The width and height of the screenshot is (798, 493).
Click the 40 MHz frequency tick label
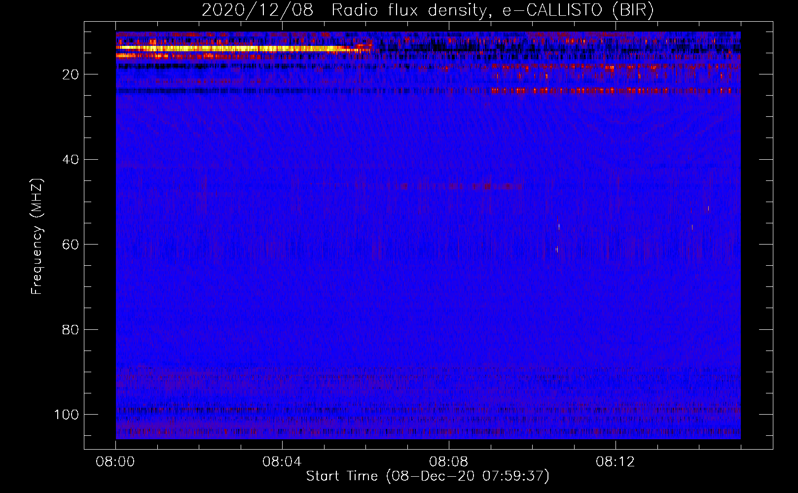71,159
